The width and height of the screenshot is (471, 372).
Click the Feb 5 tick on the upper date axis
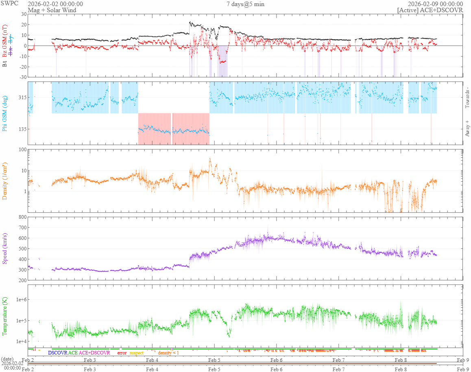(214, 360)
